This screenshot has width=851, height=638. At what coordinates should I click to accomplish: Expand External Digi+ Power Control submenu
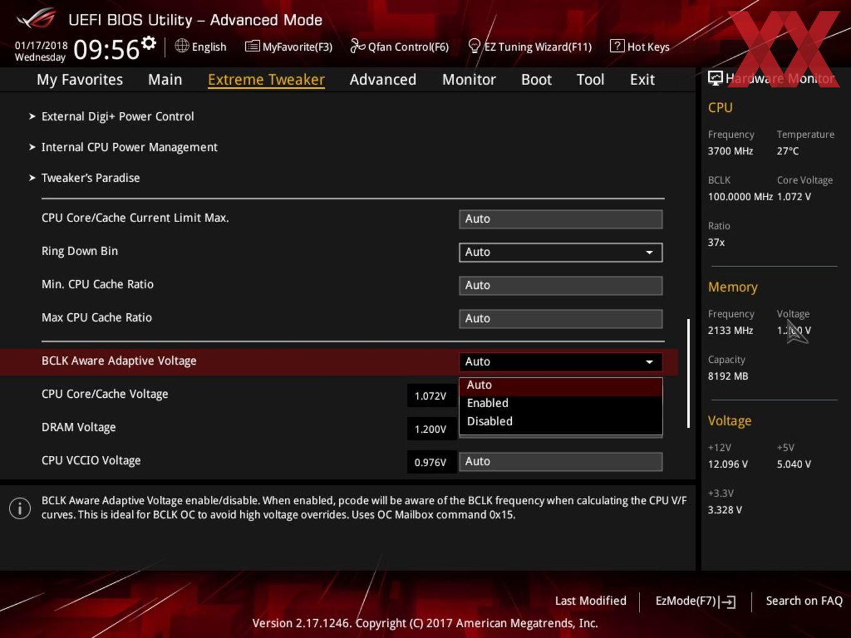(x=118, y=116)
